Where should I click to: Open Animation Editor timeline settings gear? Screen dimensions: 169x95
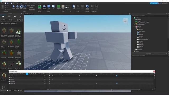coord(154,74)
